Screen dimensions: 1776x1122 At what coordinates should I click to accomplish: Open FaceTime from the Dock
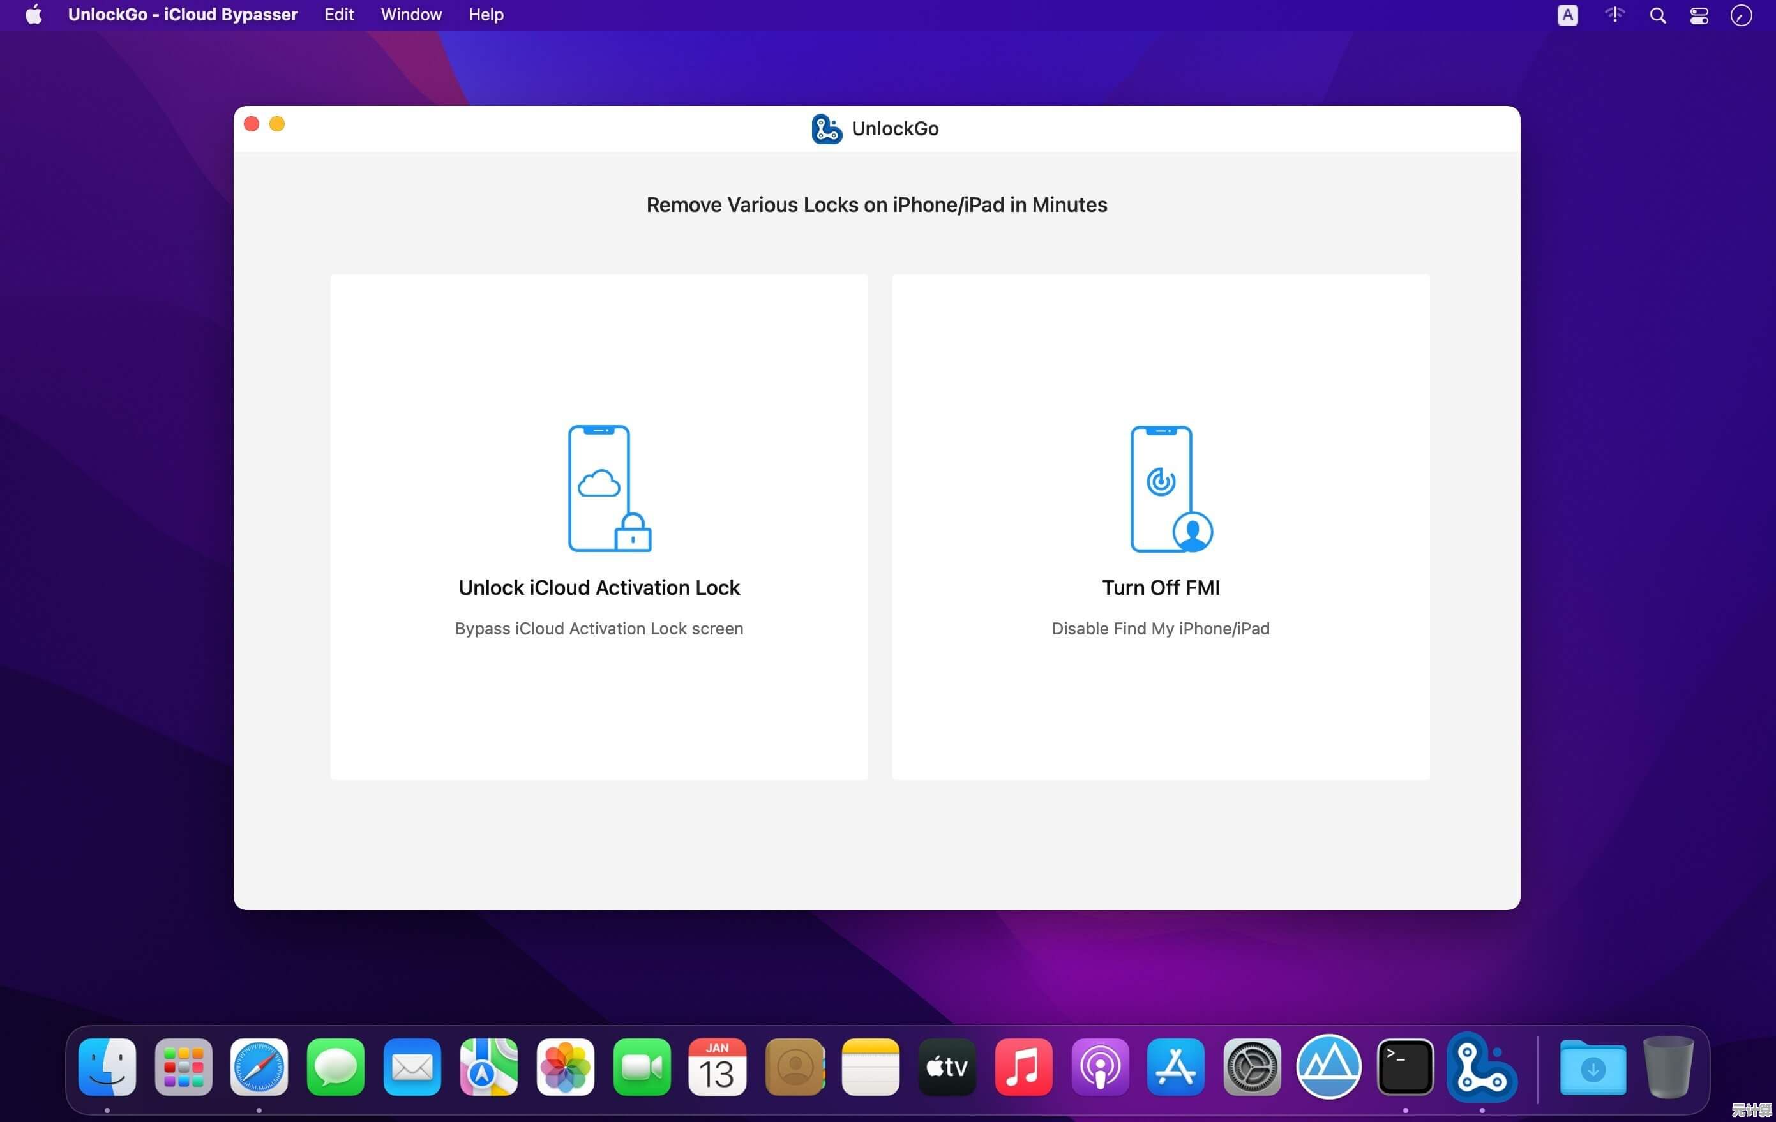(x=642, y=1066)
